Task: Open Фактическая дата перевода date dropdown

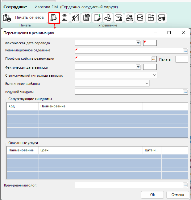Action: [x=138, y=43]
